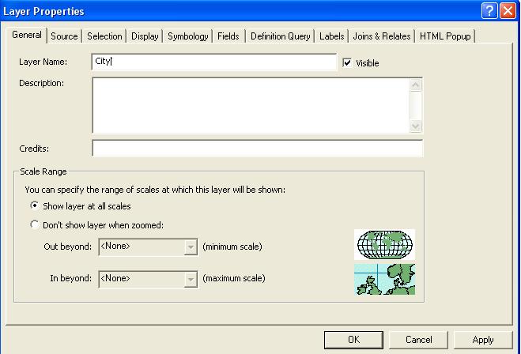Open the Symbology tab
The image size is (521, 354).
[x=187, y=36]
